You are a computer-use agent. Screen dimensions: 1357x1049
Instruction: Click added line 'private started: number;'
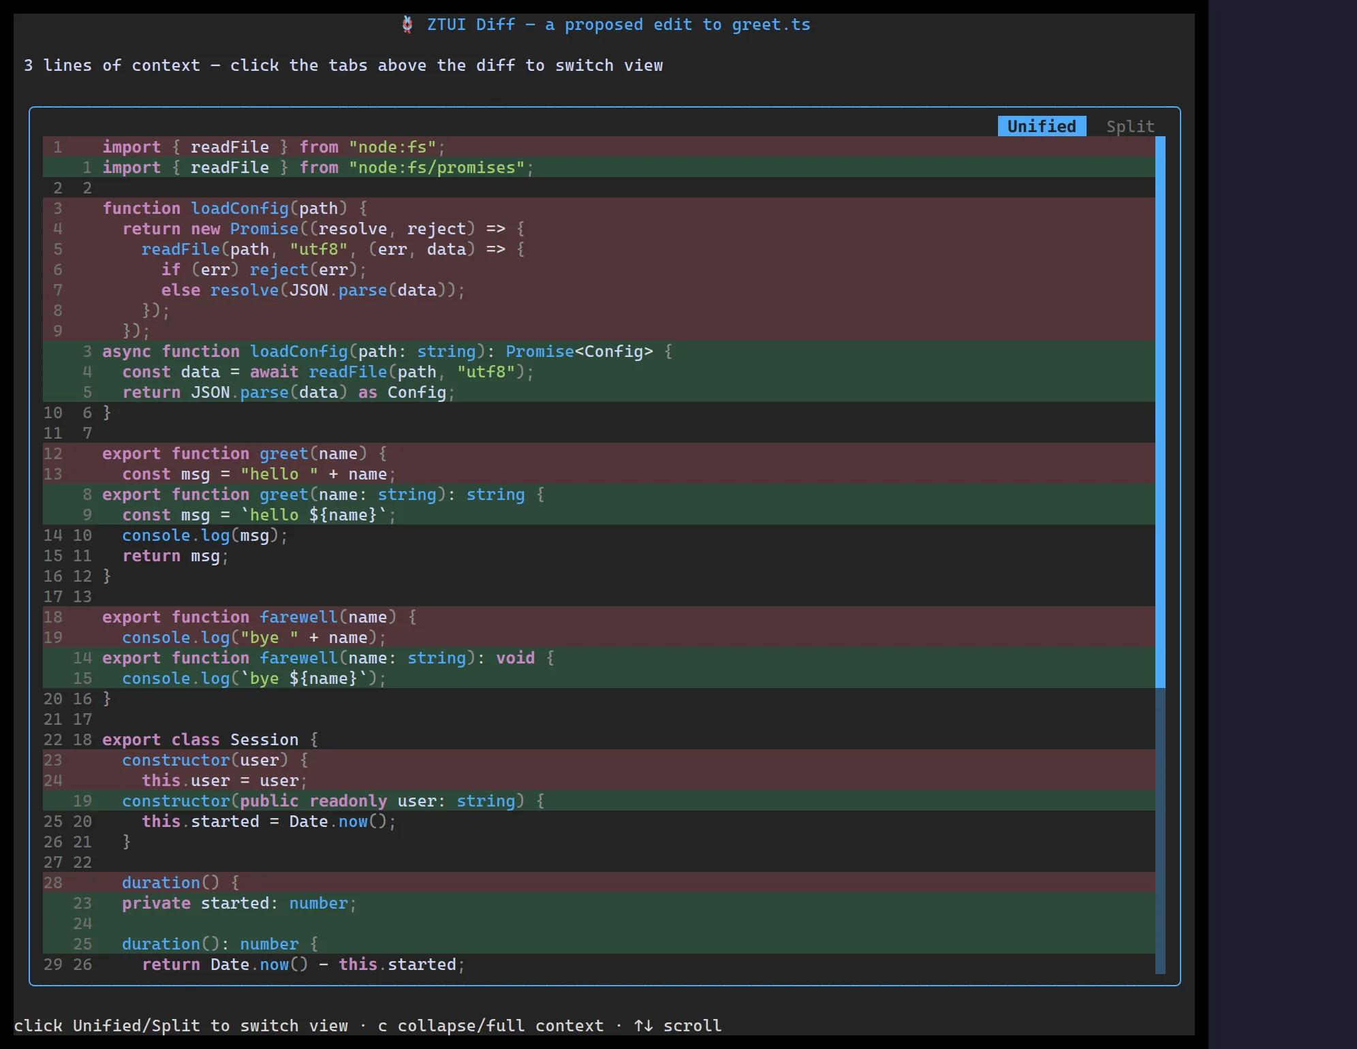[599, 903]
